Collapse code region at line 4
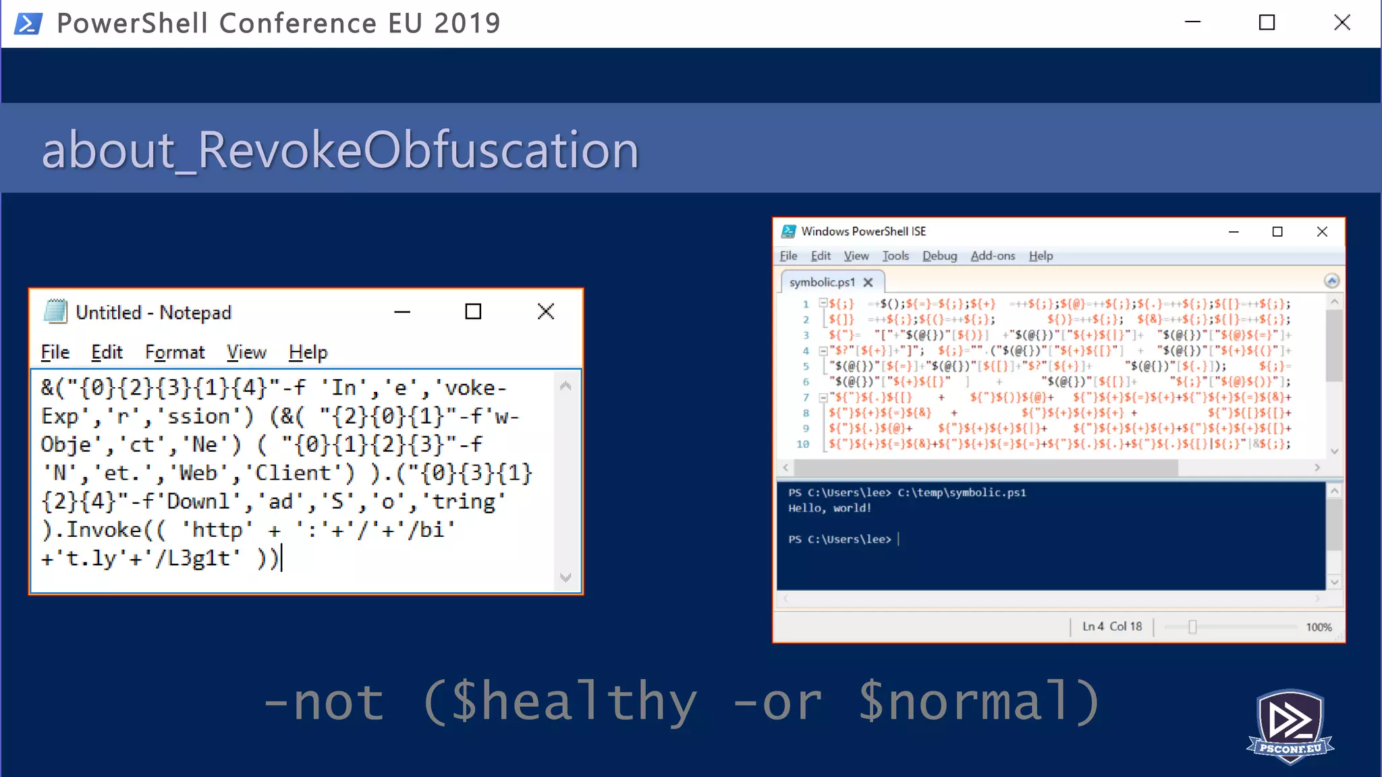 [823, 351]
